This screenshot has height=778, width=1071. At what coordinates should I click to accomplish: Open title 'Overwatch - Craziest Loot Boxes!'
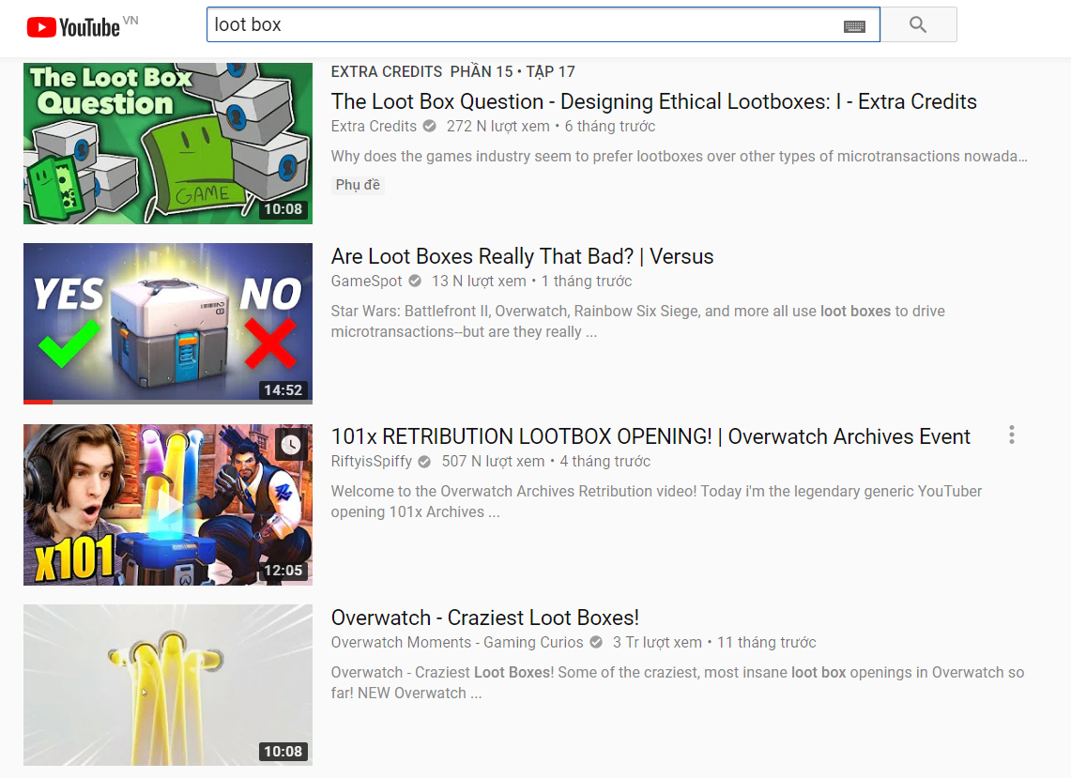[485, 618]
